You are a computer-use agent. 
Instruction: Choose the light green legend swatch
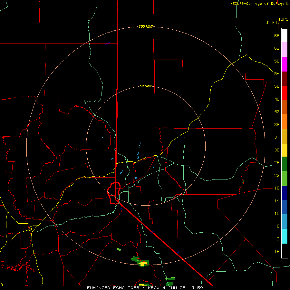pyautogui.click(x=285, y=179)
